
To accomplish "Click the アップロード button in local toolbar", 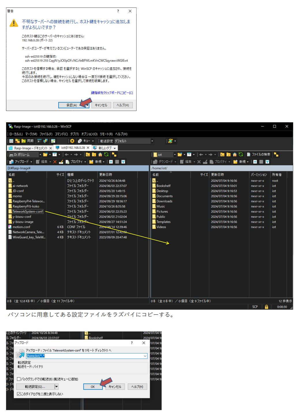I will [x=19, y=162].
